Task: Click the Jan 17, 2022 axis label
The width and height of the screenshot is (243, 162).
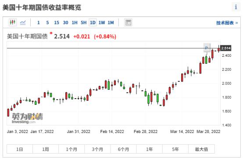Action: pyautogui.click(x=42, y=132)
